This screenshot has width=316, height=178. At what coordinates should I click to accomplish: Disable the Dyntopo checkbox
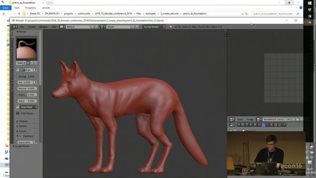click(21, 136)
